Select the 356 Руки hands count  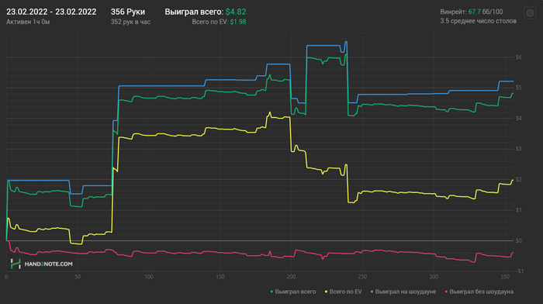[x=128, y=12]
